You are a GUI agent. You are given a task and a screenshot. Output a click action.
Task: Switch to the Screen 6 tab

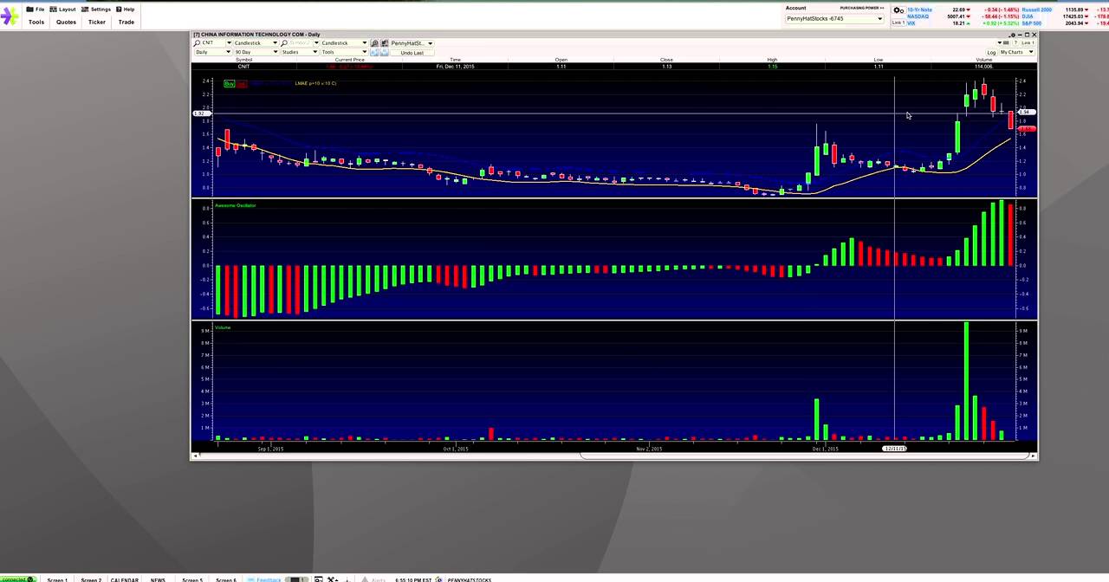tap(226, 579)
